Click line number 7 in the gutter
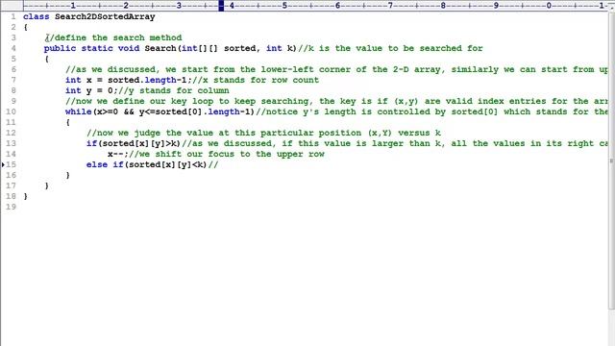615x346 pixels. (13, 80)
